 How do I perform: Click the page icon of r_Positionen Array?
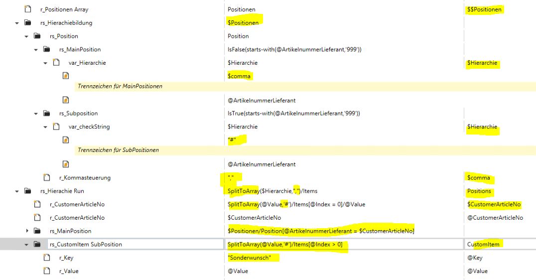(28, 9)
